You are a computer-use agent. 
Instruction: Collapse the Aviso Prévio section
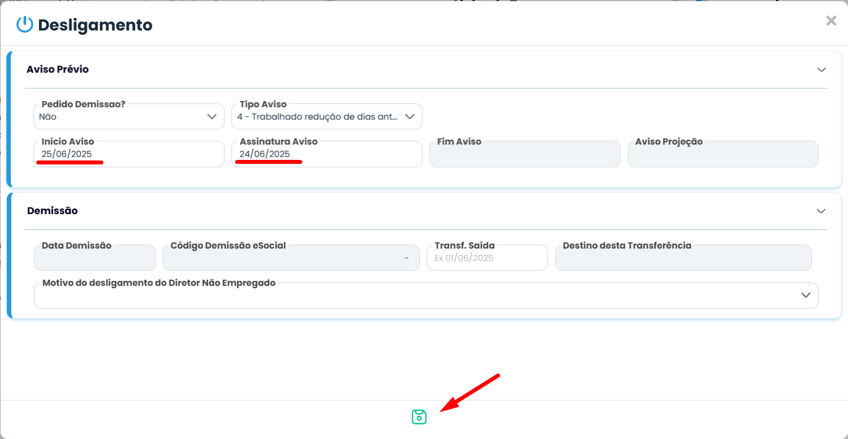coord(821,69)
